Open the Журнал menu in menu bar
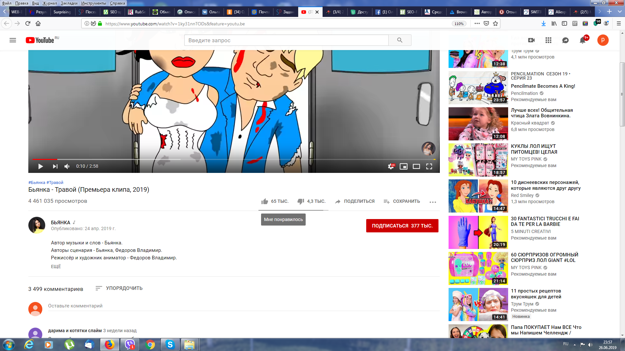Screen dimensions: 625x351 tap(49, 3)
